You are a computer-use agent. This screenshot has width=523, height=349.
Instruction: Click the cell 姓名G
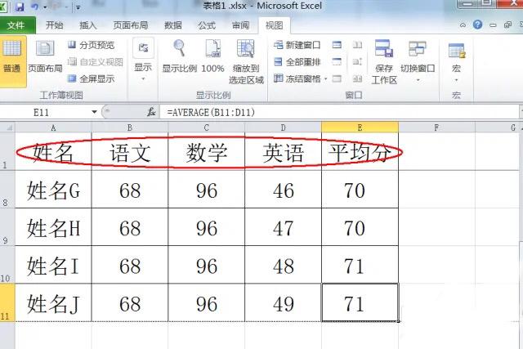(53, 190)
